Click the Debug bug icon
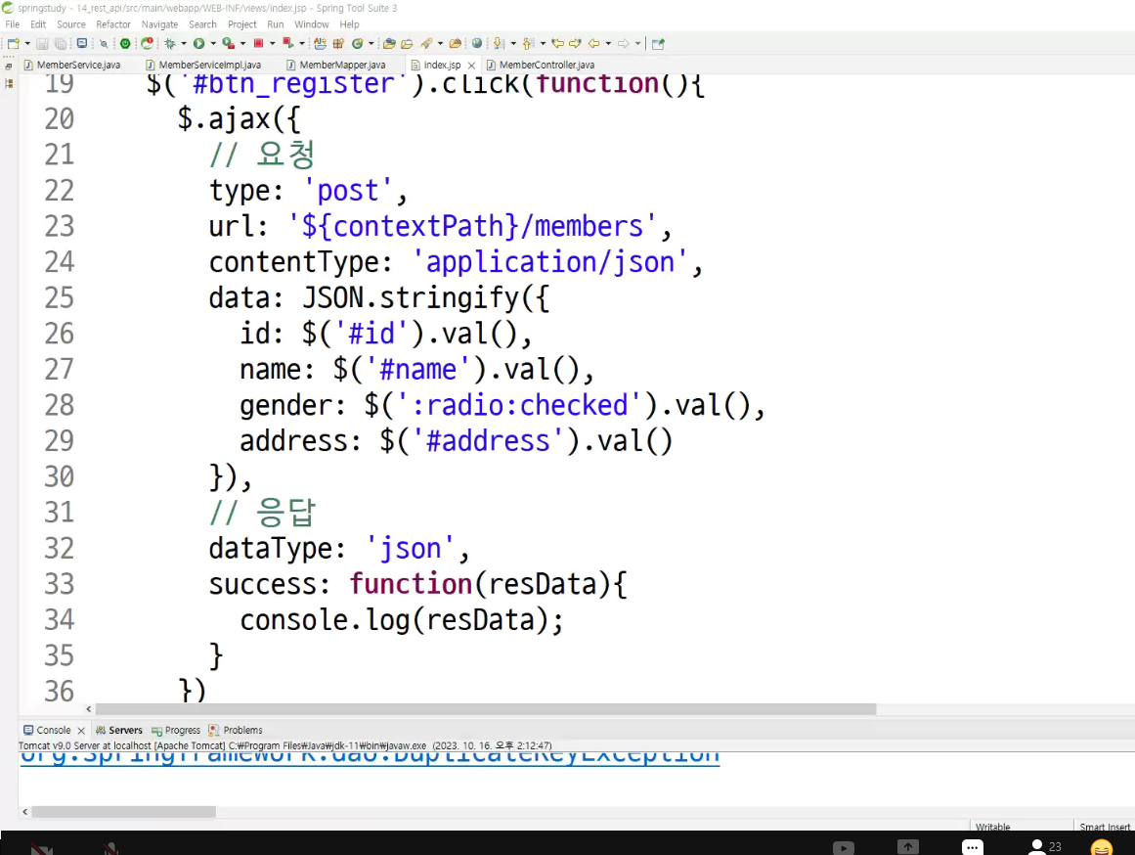The height and width of the screenshot is (855, 1135). tap(170, 43)
